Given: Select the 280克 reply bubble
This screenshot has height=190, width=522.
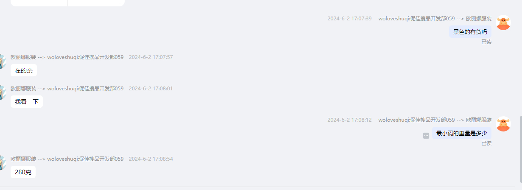Looking at the screenshot, I should (x=23, y=172).
